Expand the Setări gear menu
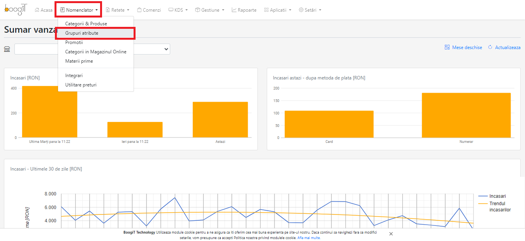Screen dimensions: 525x241 click(x=310, y=10)
